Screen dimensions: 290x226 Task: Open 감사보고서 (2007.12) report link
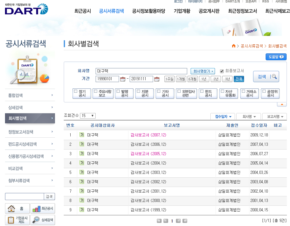point(148,135)
